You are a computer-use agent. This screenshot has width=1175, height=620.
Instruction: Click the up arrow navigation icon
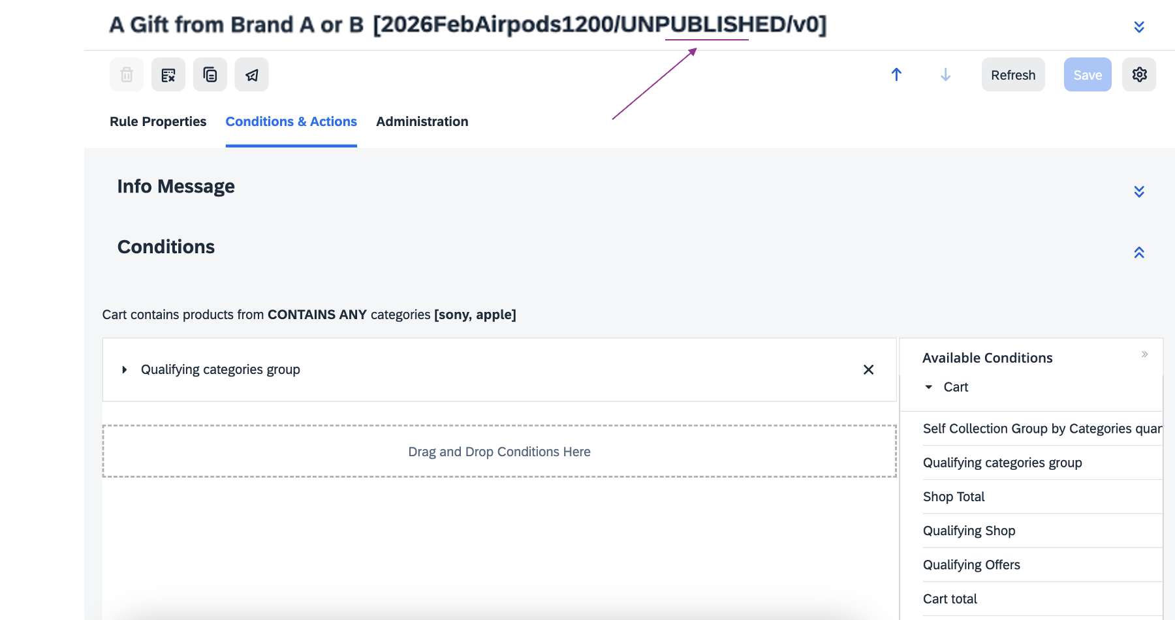pyautogui.click(x=897, y=75)
